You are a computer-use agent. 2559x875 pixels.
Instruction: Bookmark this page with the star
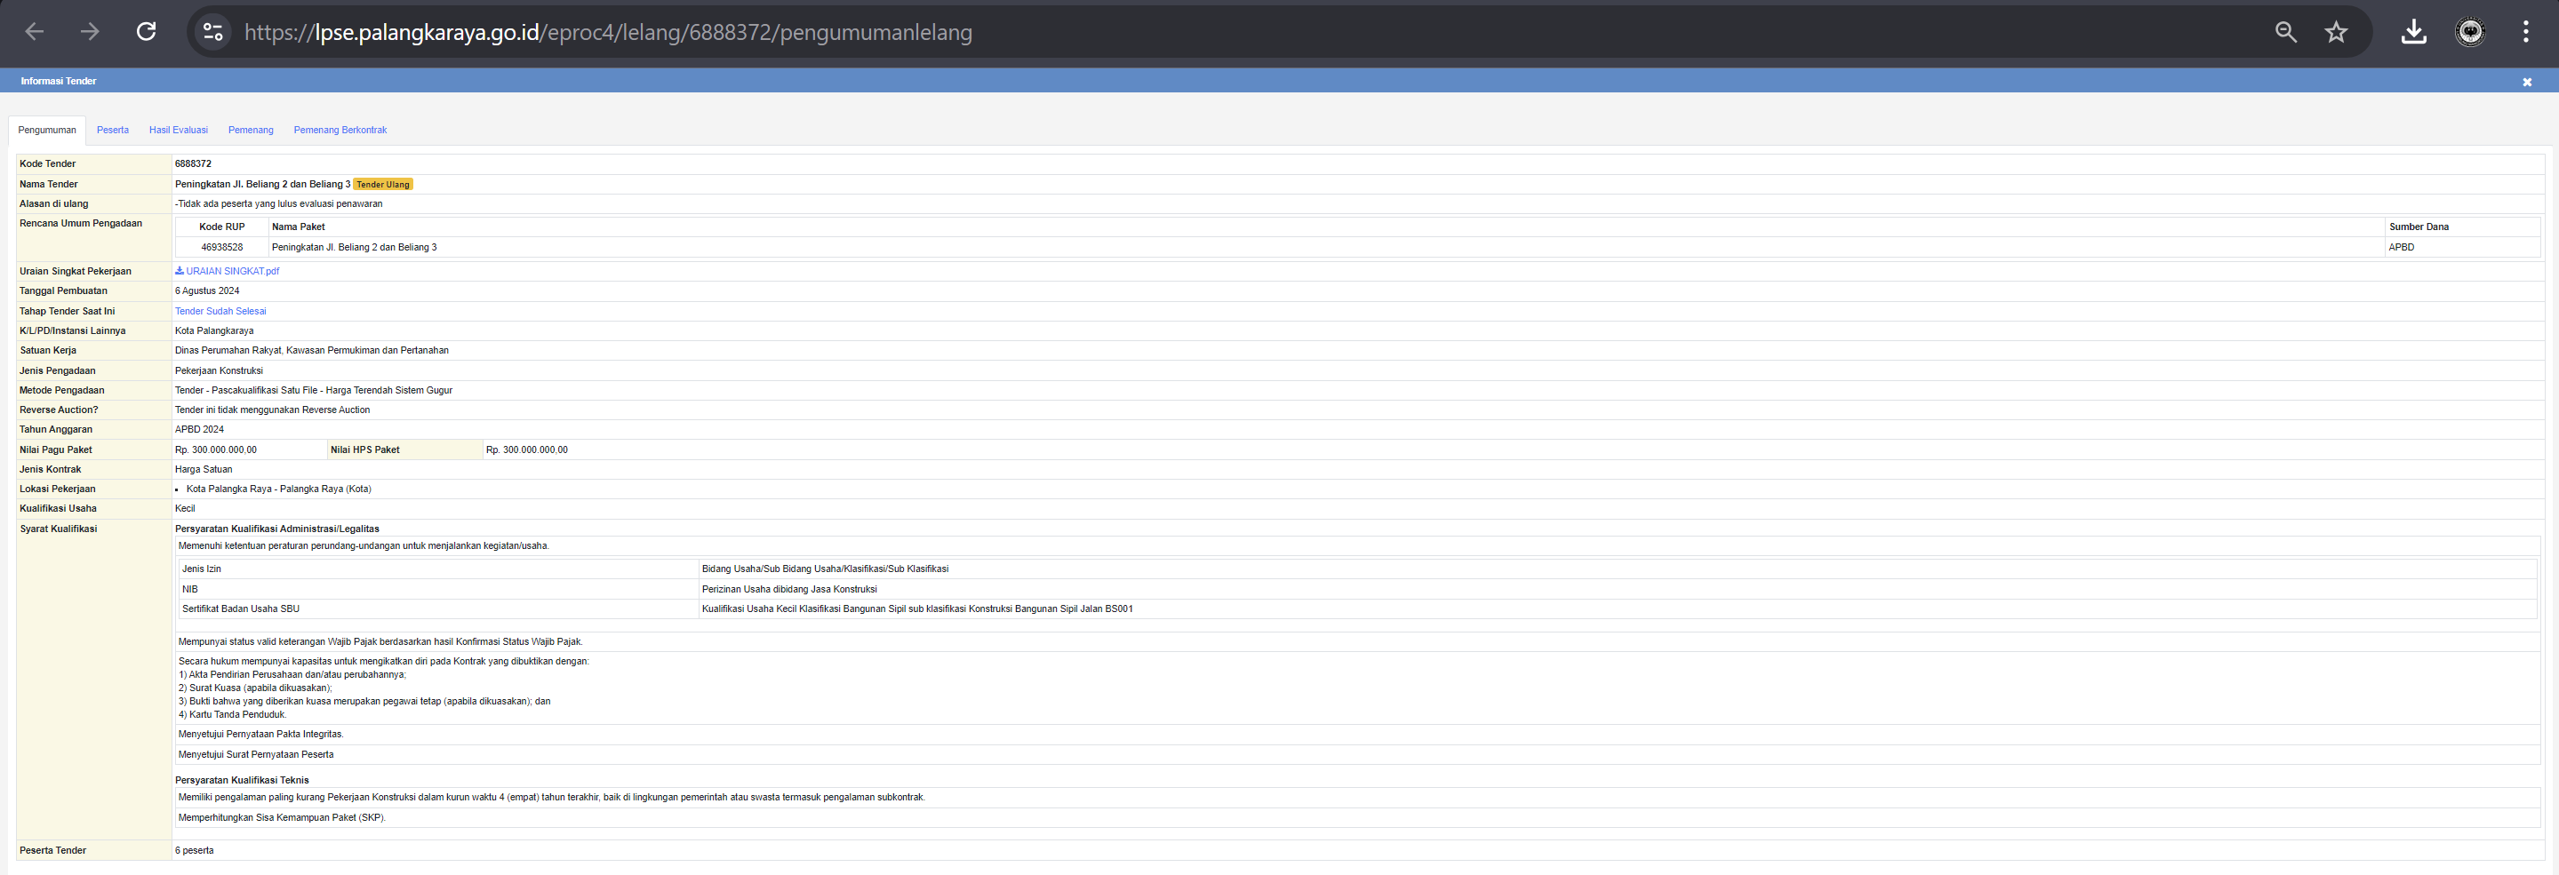2336,32
